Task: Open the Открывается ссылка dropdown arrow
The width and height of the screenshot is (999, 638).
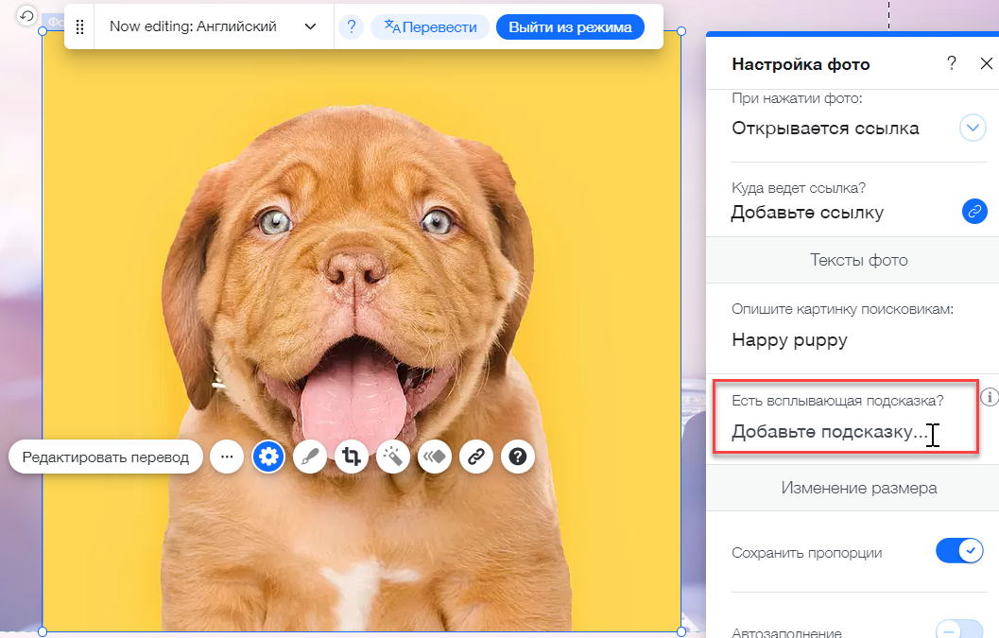Action: pyautogui.click(x=973, y=128)
